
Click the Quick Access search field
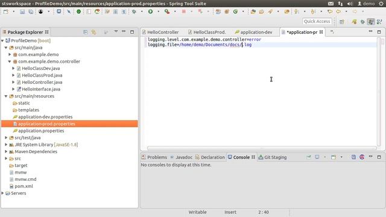click(x=317, y=22)
